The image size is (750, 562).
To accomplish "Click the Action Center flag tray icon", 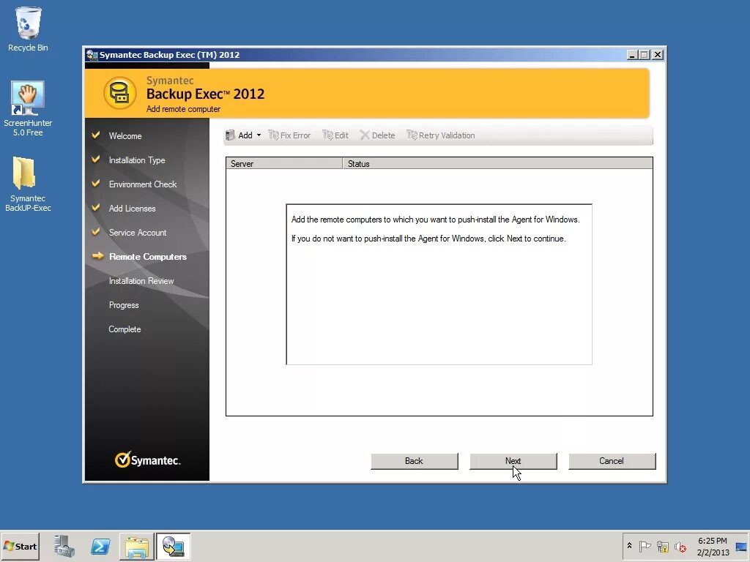I will (645, 546).
